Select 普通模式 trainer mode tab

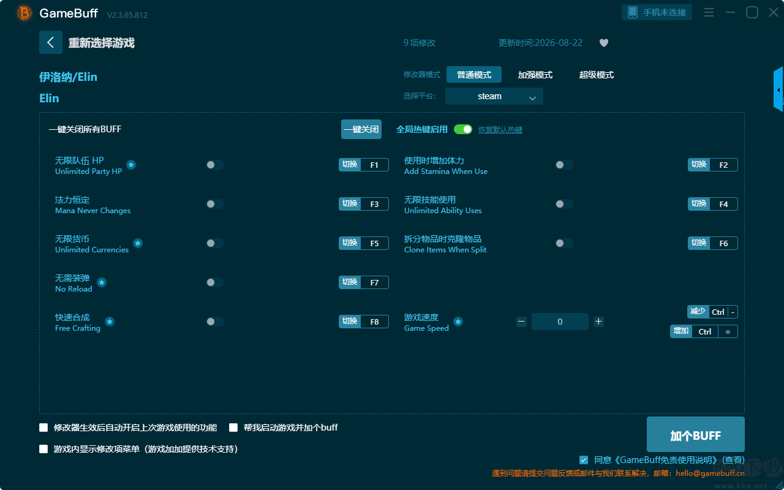coord(474,75)
